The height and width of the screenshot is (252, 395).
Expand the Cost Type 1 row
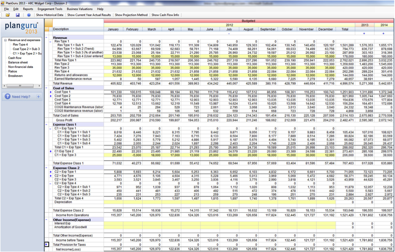point(51,92)
